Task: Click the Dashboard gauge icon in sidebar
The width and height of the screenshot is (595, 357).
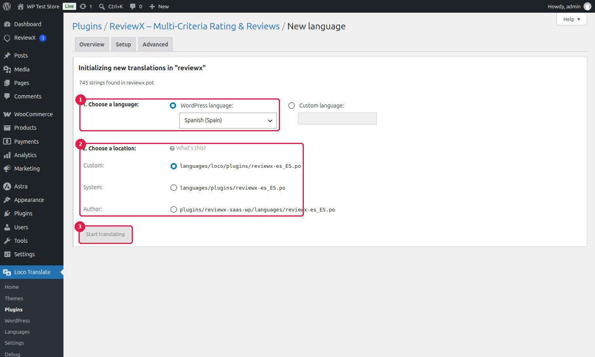Action: point(7,24)
